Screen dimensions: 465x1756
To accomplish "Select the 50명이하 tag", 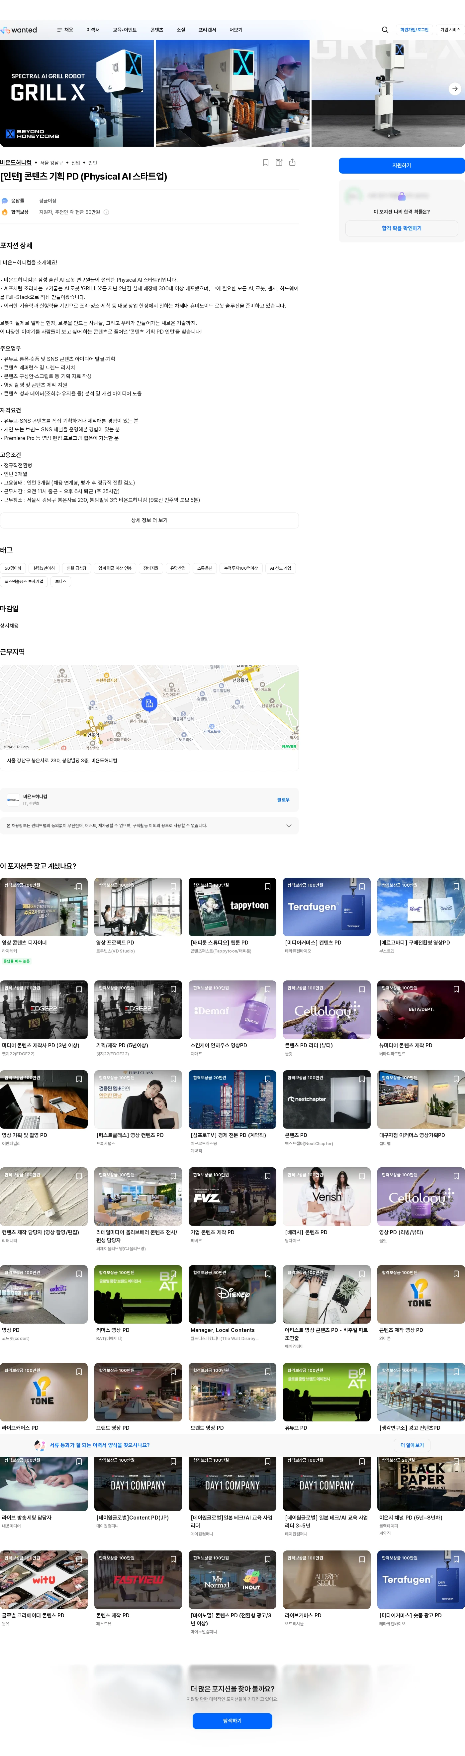I will pyautogui.click(x=13, y=568).
